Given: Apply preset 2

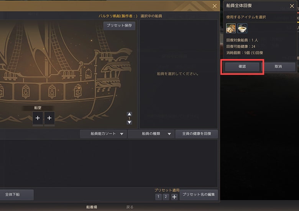Looking at the screenshot, I should point(166,197).
